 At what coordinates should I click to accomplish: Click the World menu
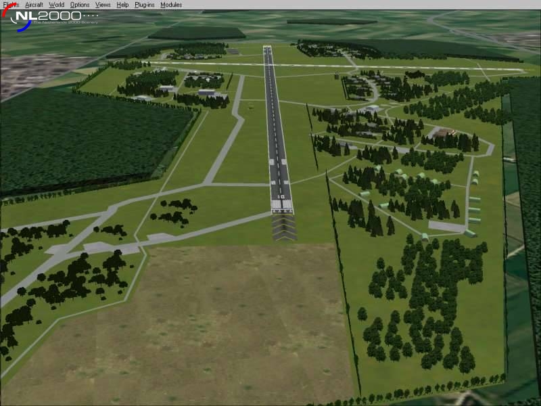coord(56,5)
